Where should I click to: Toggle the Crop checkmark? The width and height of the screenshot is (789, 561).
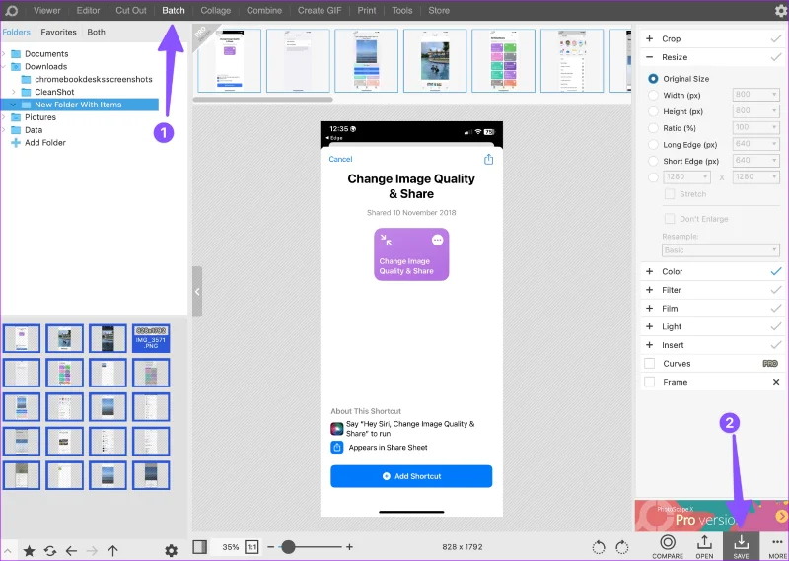pyautogui.click(x=776, y=38)
